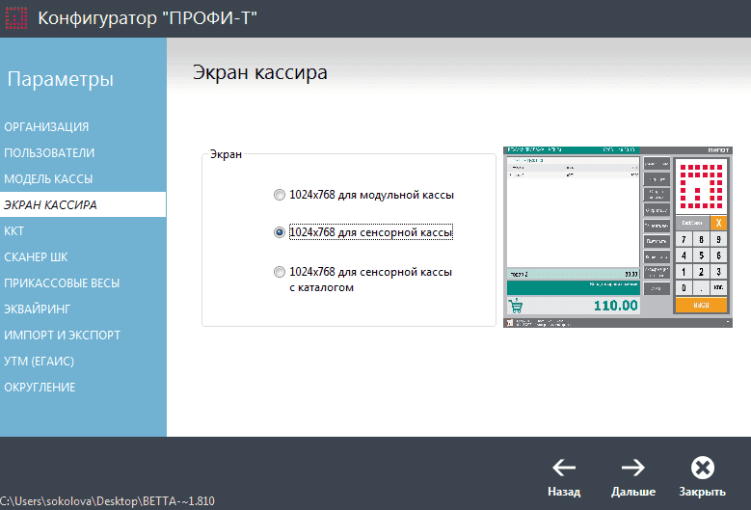This screenshot has height=510, width=751.
Task: Go to Сканер ШК section
Action: click(36, 256)
